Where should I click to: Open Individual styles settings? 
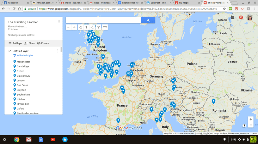(25, 56)
